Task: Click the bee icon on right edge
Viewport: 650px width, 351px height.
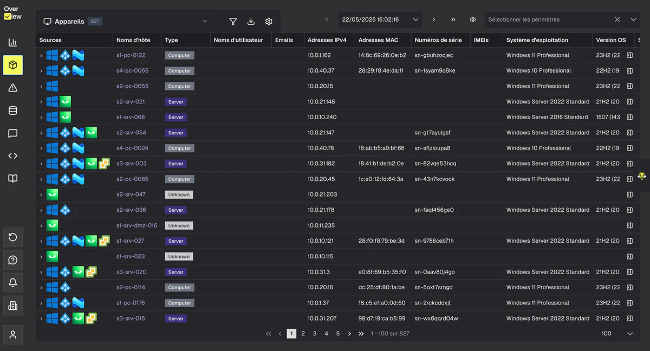Action: click(642, 176)
